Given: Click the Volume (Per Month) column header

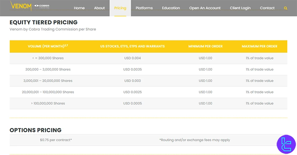Looking at the screenshot, I should coord(48,46).
